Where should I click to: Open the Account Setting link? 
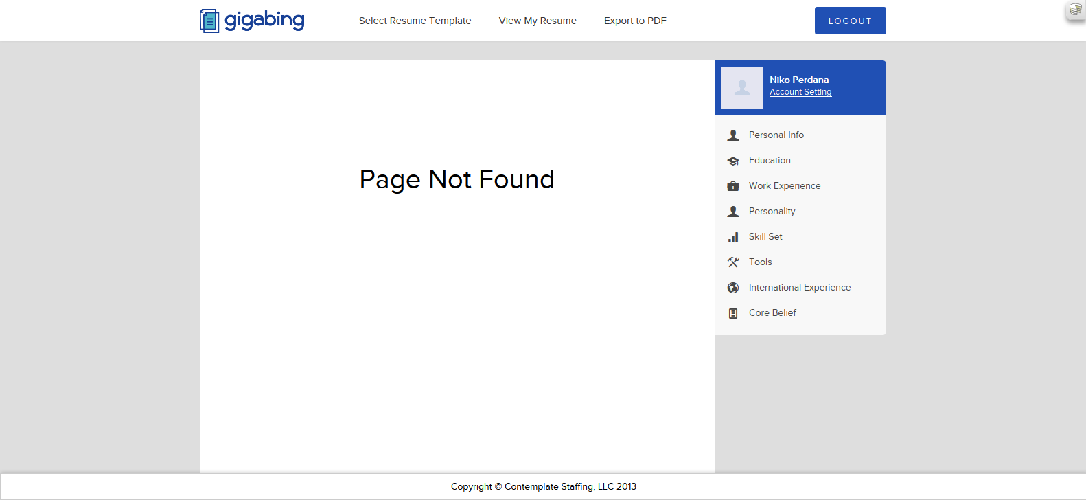[x=800, y=92]
